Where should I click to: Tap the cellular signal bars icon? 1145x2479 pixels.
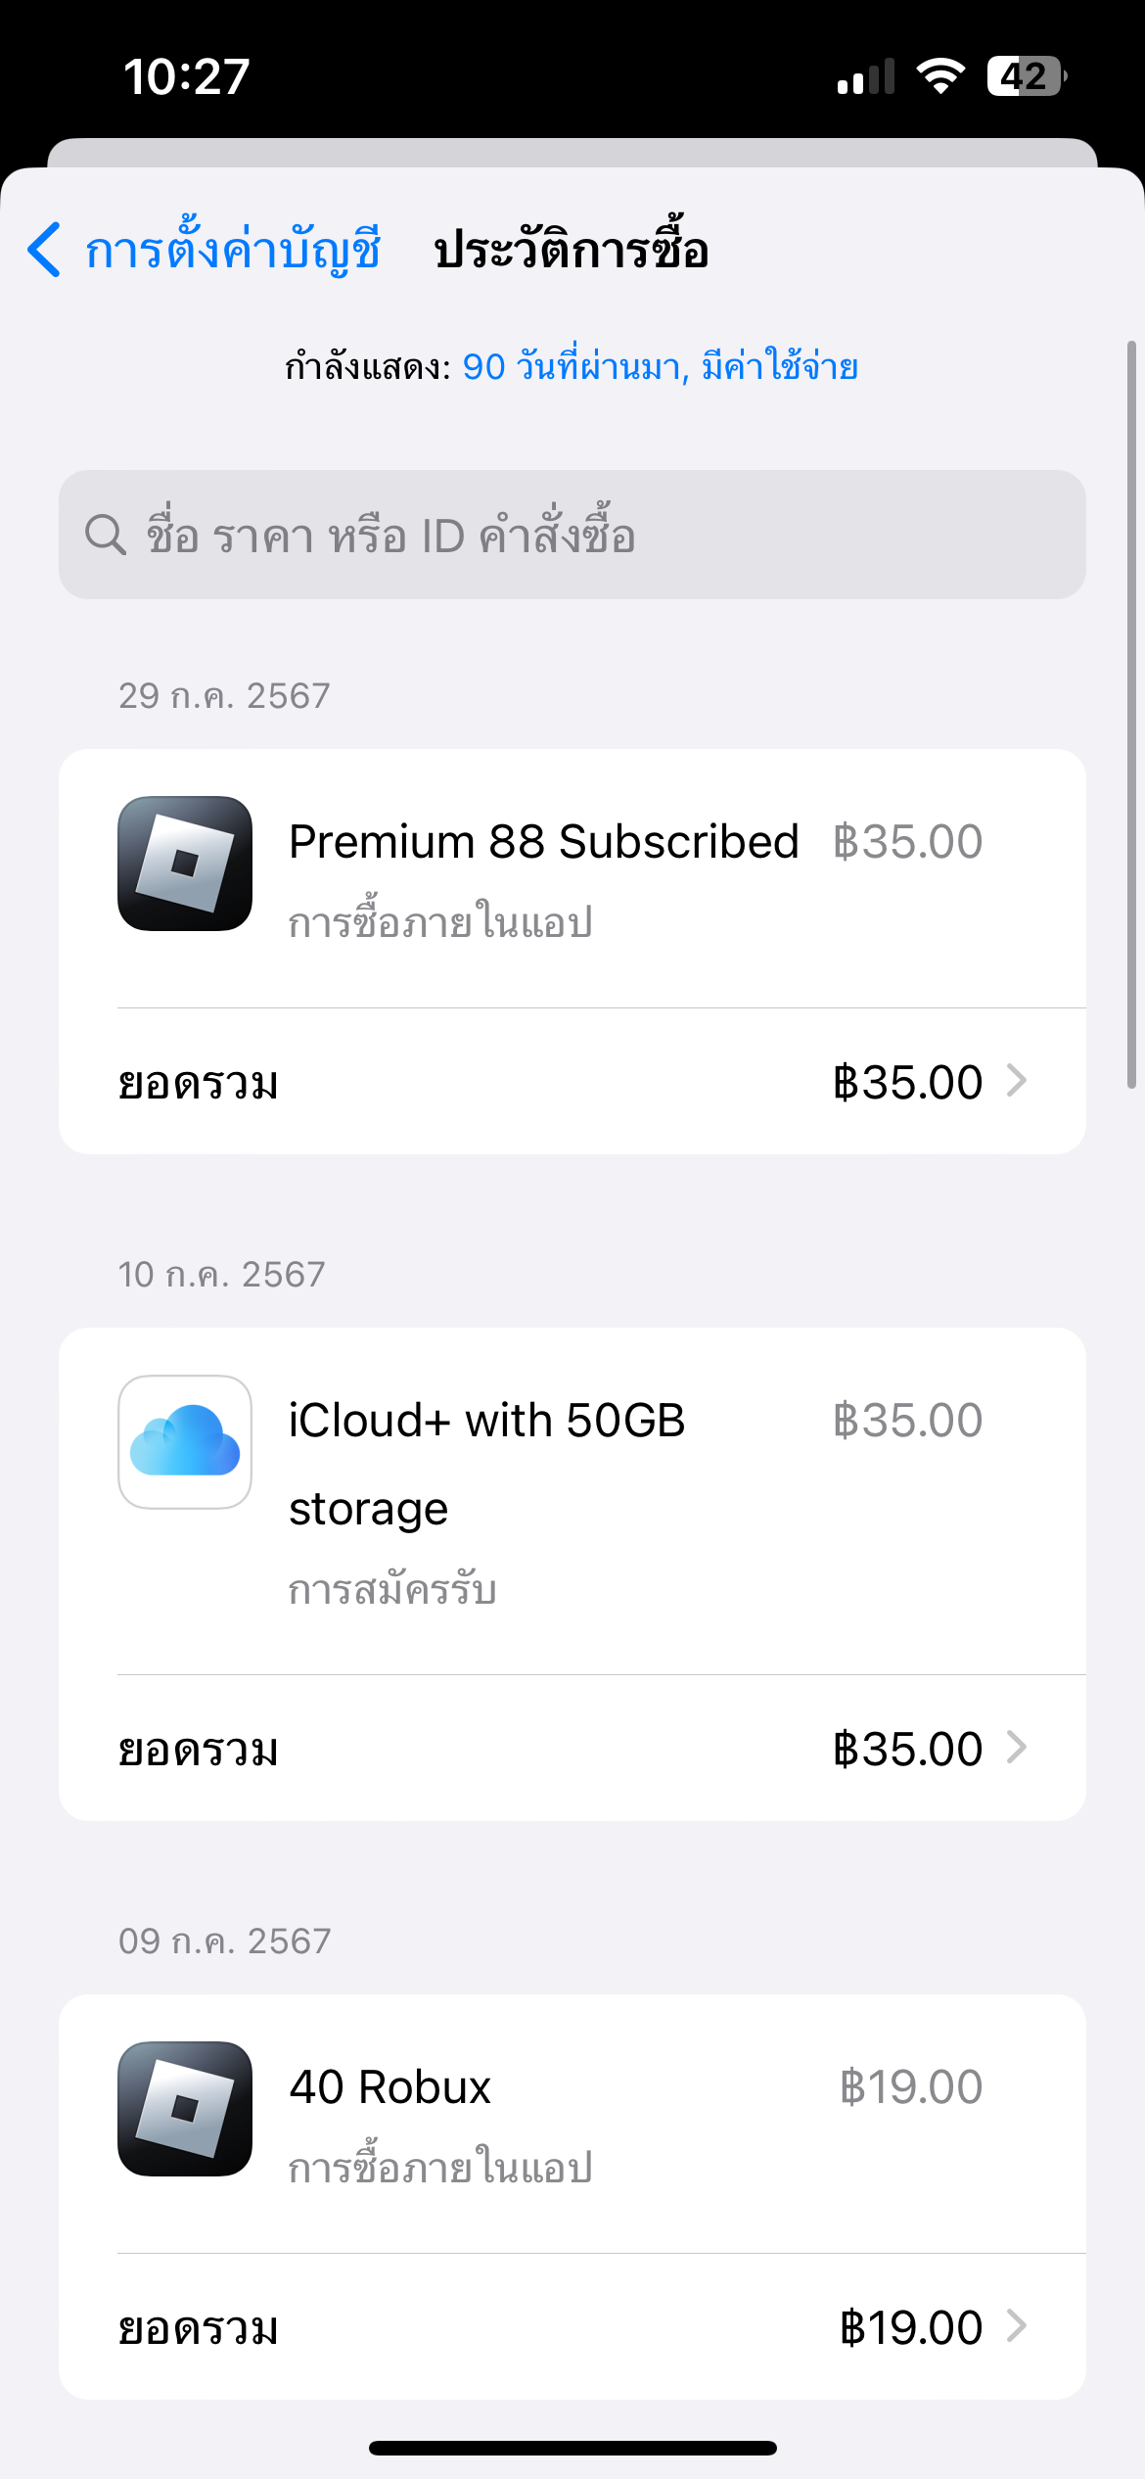[866, 76]
